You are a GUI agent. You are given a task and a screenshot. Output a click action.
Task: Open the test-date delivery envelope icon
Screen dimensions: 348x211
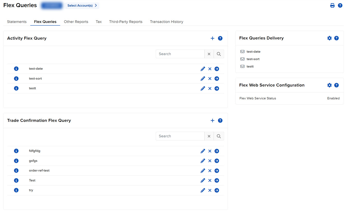pos(242,51)
